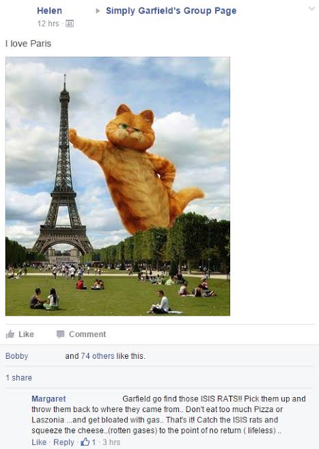This screenshot has width=319, height=449.
Task: Click the 12 hrs post timestamp
Action: point(48,23)
